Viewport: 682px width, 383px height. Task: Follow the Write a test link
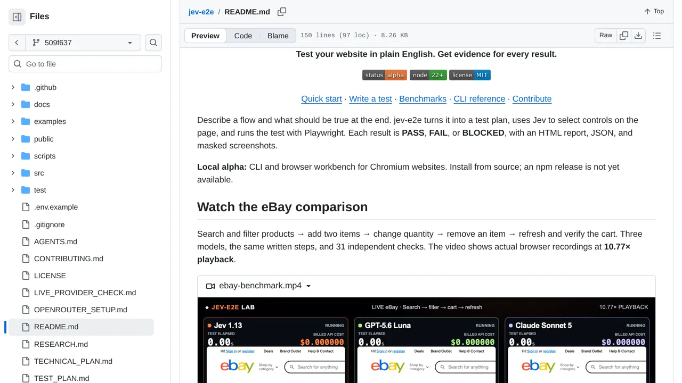pos(370,99)
